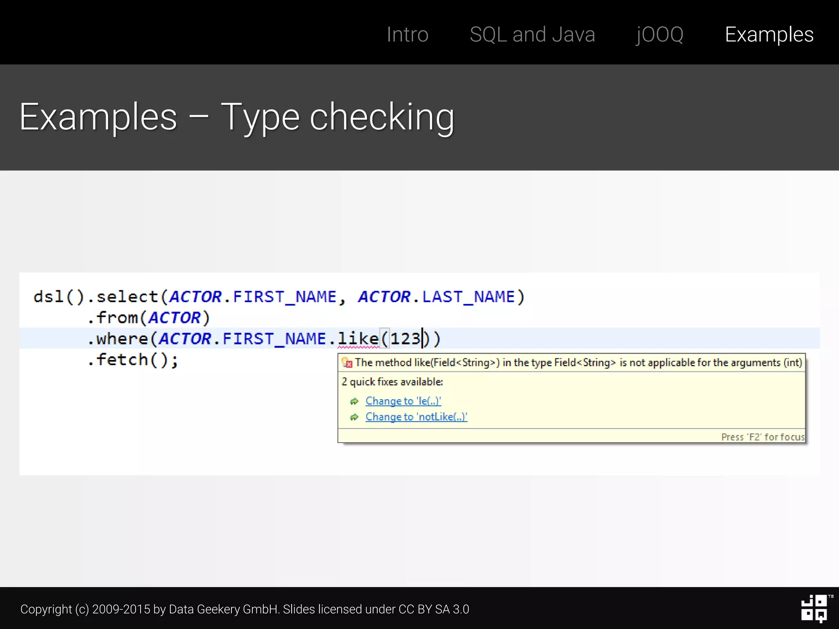
Task: Click green arrow icon beside 'le(..)' fix
Action: [x=354, y=401]
